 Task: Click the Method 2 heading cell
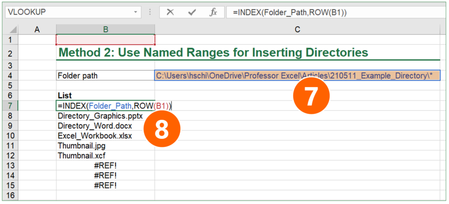click(x=213, y=53)
